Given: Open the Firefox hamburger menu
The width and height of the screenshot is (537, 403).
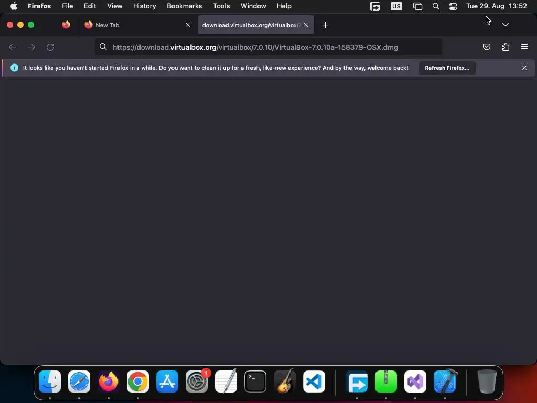Looking at the screenshot, I should [x=524, y=47].
